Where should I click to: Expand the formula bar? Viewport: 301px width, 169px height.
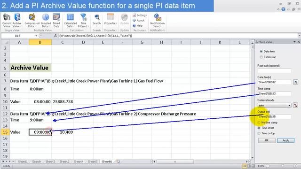[299, 36]
